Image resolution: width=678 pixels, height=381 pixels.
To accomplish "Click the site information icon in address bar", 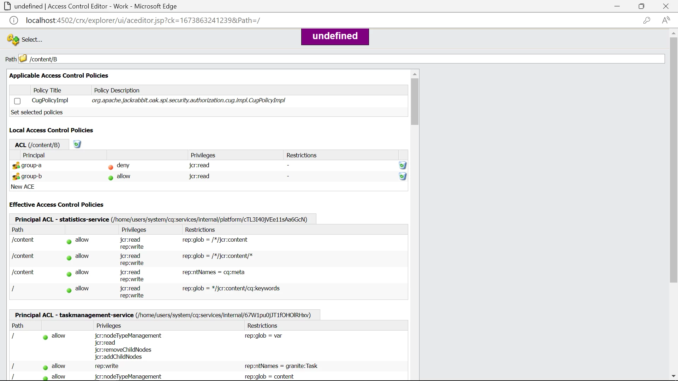I will (13, 20).
